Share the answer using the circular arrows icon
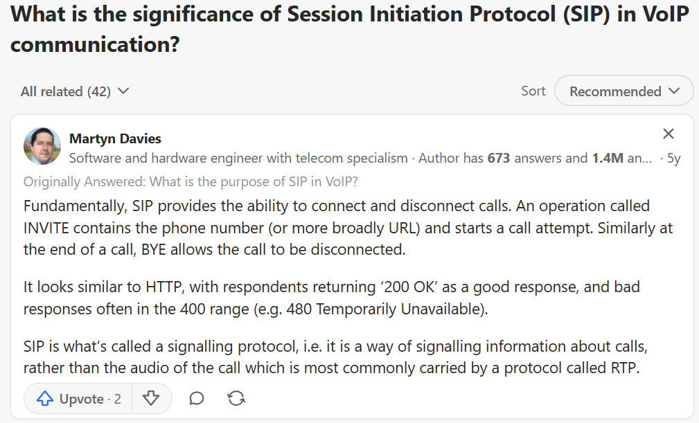699x423 pixels. click(236, 399)
